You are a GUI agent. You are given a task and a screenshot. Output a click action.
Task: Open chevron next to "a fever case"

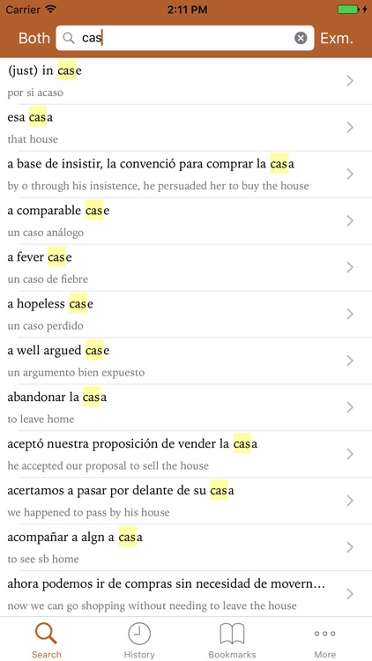[350, 267]
